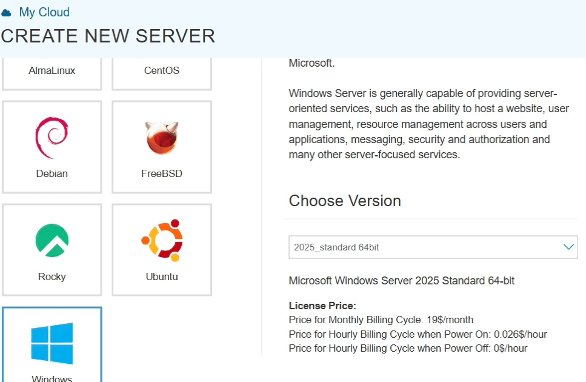Click the Windows label on selected tile
The width and height of the screenshot is (586, 382).
52,378
